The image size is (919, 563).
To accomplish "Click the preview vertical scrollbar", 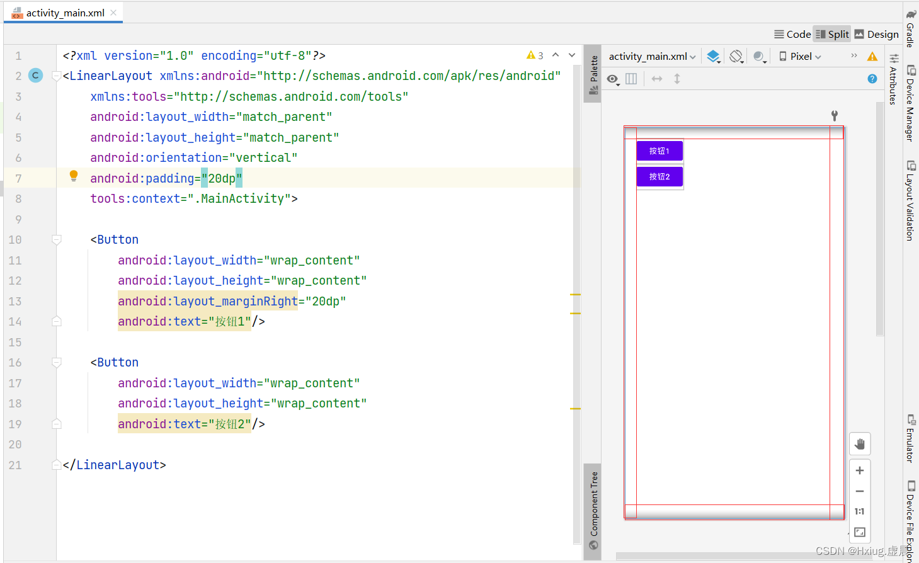I will click(880, 219).
